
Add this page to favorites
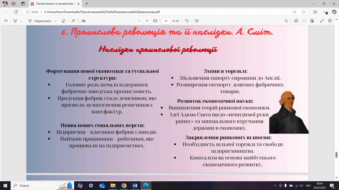tap(304, 12)
